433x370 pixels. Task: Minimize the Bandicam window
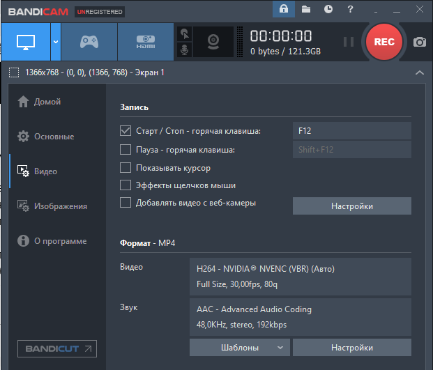coord(397,12)
